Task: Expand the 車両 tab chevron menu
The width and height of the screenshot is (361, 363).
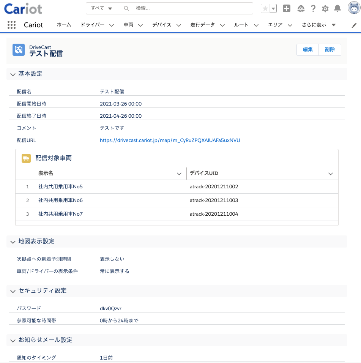Action: pos(140,25)
